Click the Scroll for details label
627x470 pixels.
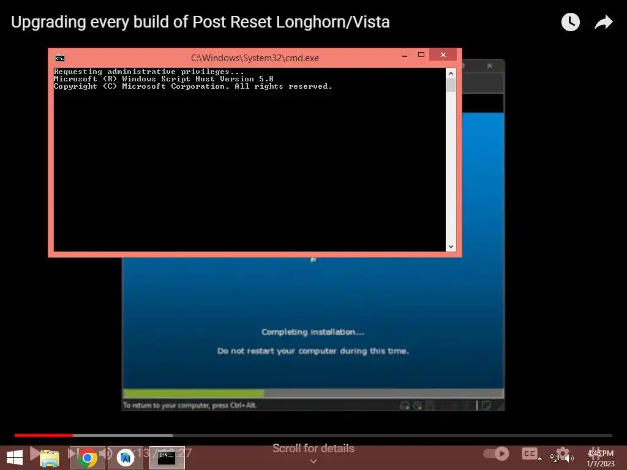[313, 449]
